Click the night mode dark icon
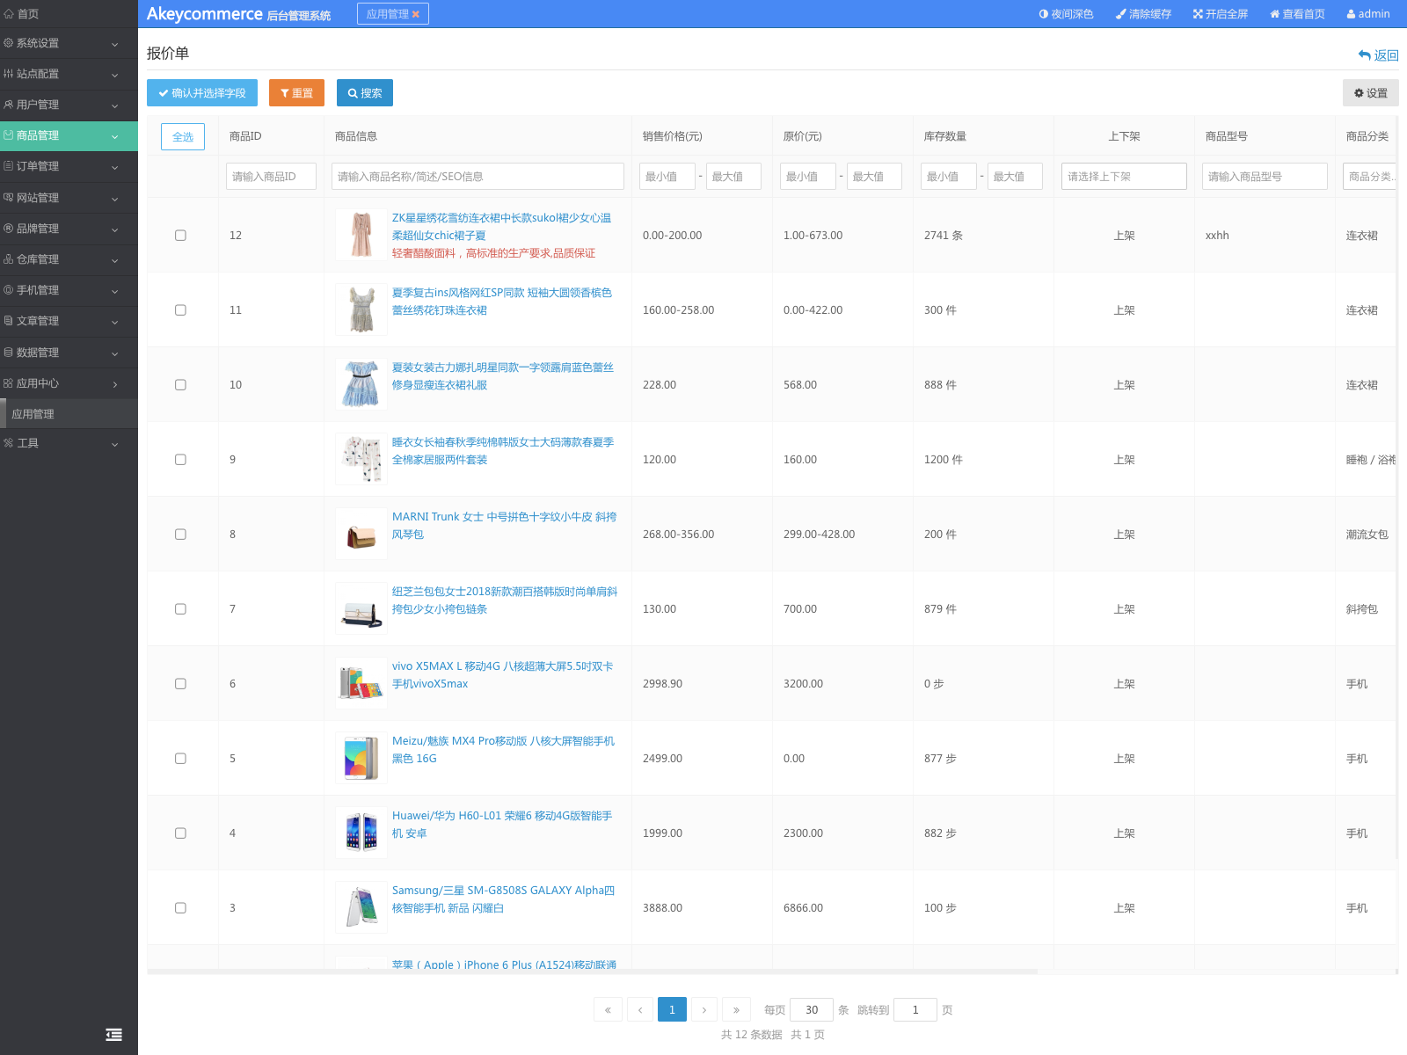The width and height of the screenshot is (1407, 1055). [x=1044, y=14]
